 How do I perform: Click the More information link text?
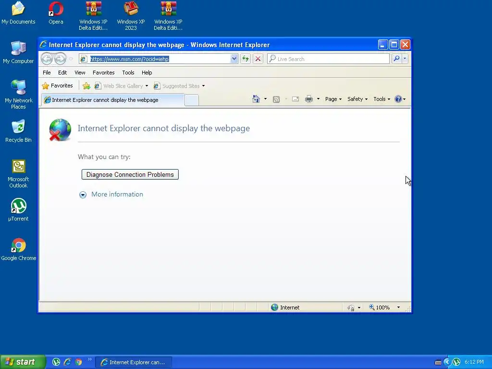(117, 194)
